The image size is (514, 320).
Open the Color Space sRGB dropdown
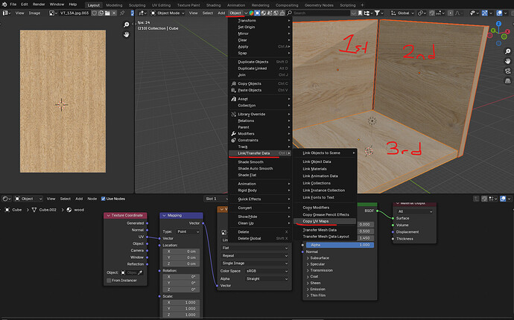(x=267, y=271)
